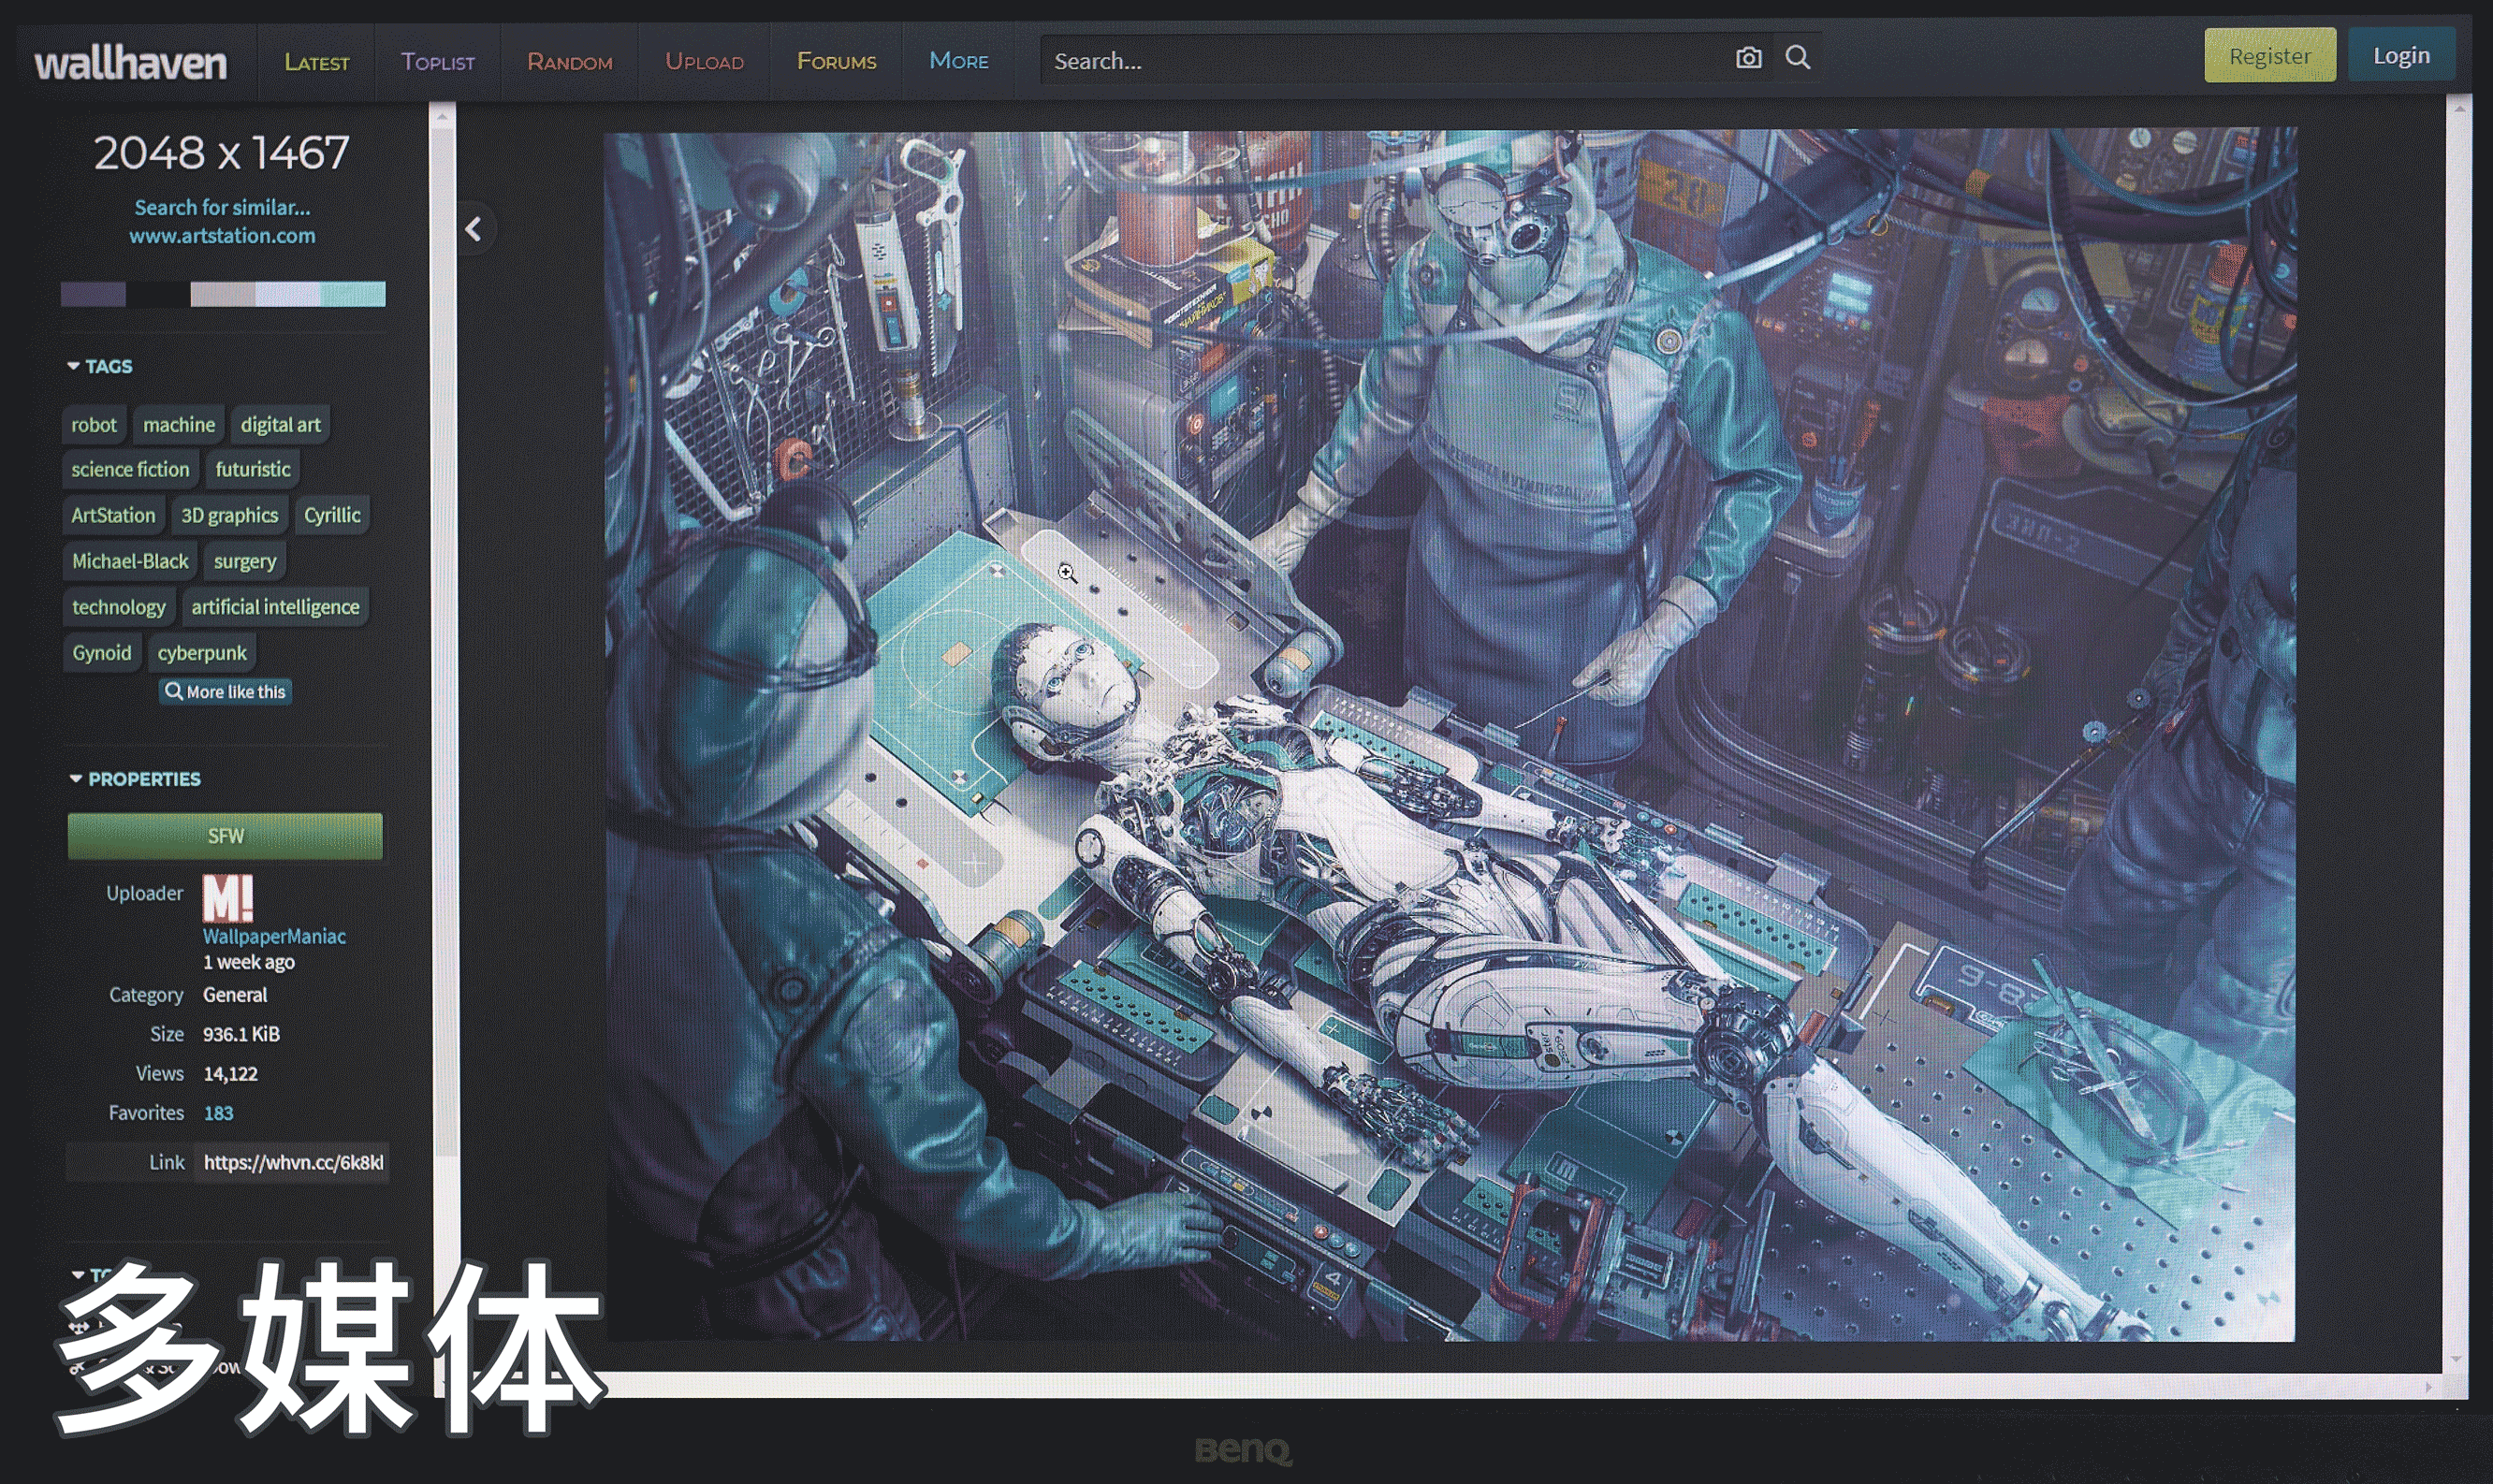Screen dimensions: 2493x1484
Task: Click the camera search-by-image icon
Action: coord(1748,58)
